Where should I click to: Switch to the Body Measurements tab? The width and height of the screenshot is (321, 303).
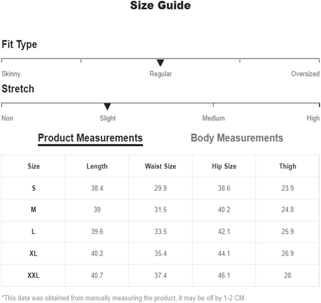pyautogui.click(x=237, y=138)
